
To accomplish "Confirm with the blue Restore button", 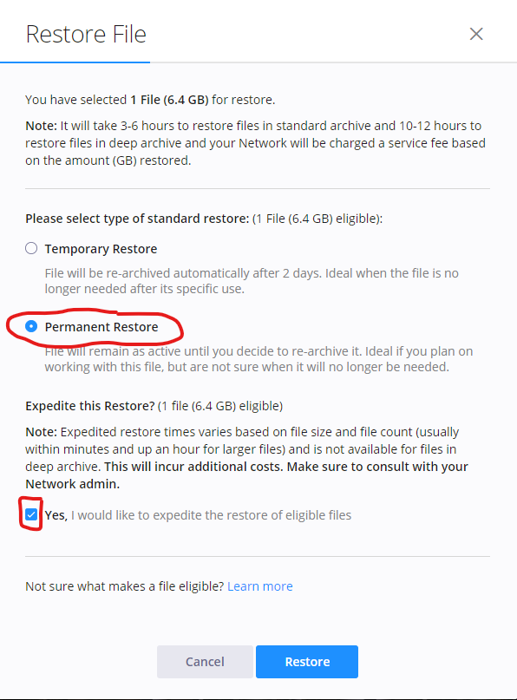I will pos(307,662).
